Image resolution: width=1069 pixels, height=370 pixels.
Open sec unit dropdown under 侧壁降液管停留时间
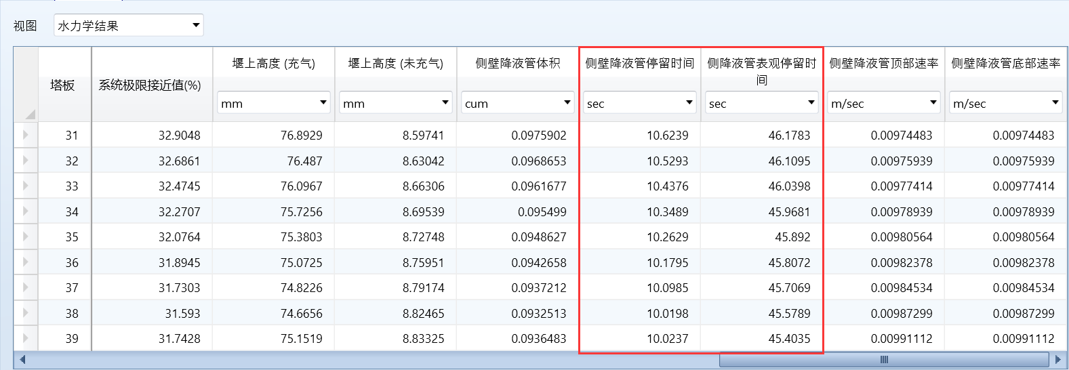(x=689, y=102)
